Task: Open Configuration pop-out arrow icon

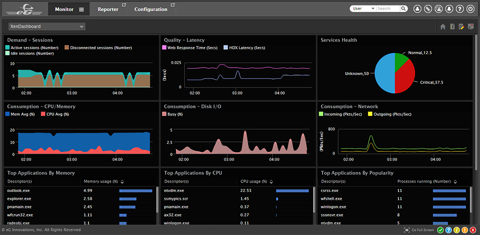Action: pyautogui.click(x=173, y=5)
